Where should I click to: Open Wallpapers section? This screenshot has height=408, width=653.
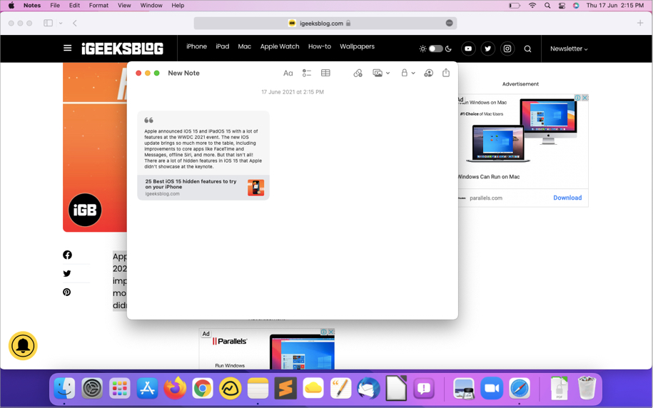coord(357,46)
